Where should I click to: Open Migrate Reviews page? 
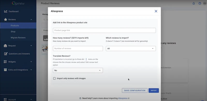pos(18,38)
